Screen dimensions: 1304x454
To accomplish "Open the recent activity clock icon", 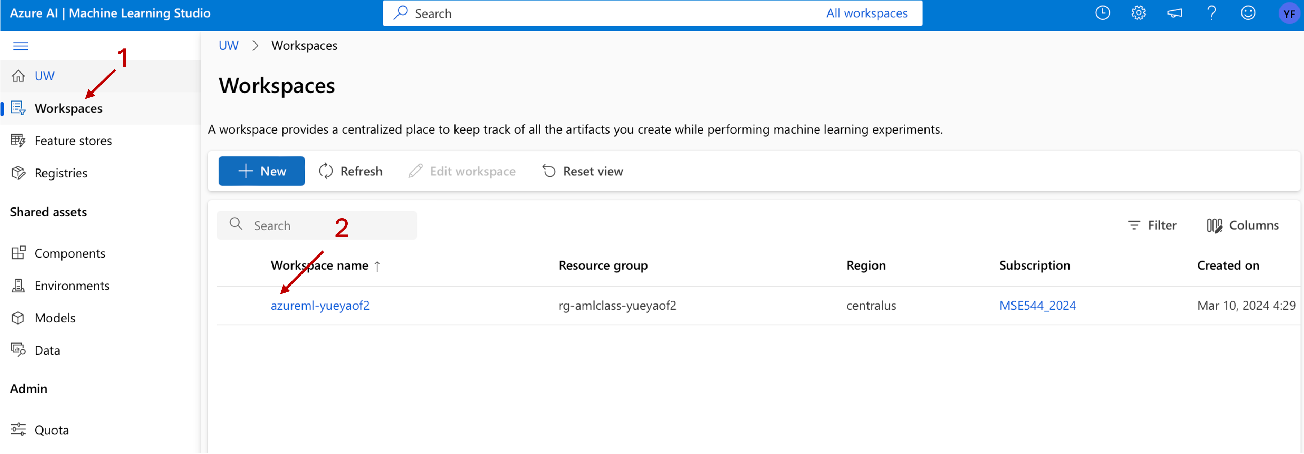I will pyautogui.click(x=1103, y=13).
